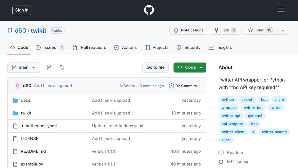Click the repository icon beside d60
Image resolution: width=298 pixels, height=168 pixels.
[10, 30]
